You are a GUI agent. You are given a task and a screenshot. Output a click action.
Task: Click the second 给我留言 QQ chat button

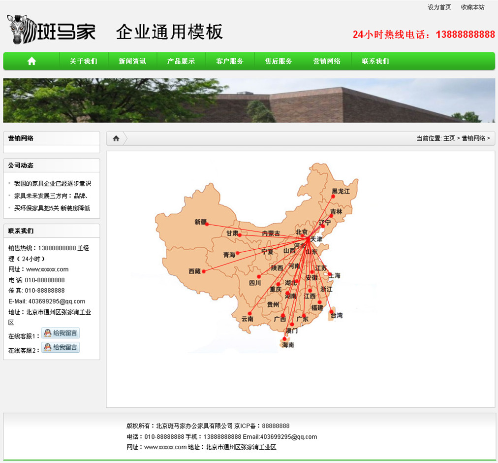pos(61,347)
